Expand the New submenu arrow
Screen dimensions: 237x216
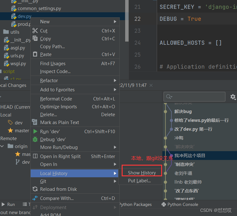point(115,22)
